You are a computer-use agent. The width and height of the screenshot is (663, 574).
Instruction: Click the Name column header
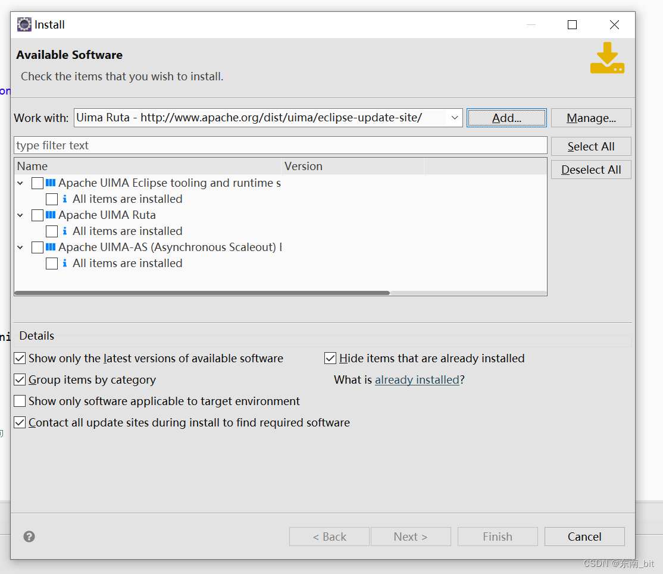[148, 166]
